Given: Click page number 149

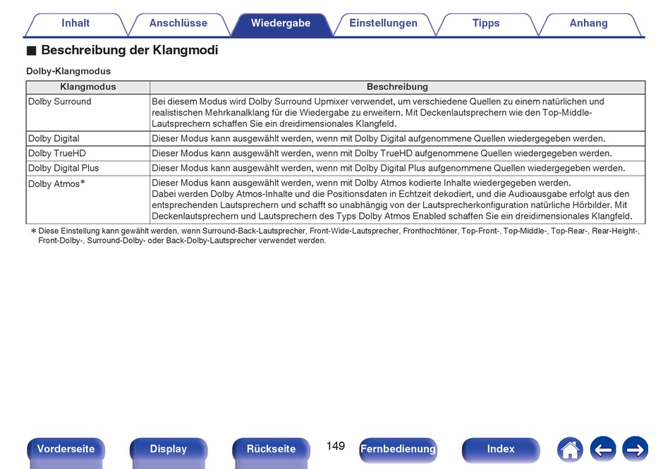Looking at the screenshot, I should point(336,446).
